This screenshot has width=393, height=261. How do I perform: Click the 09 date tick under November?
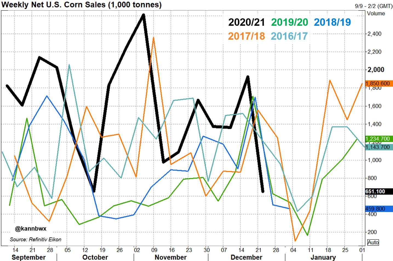point(154,250)
